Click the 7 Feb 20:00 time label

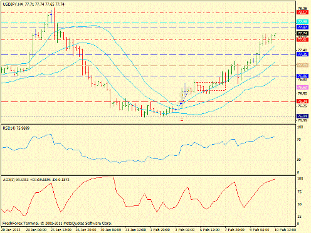pyautogui.click(x=235, y=230)
